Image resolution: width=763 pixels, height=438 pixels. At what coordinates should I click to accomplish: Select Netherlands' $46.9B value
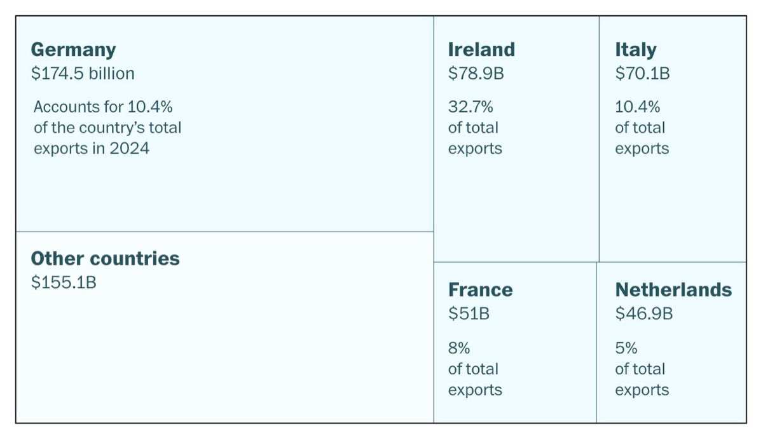coord(644,313)
